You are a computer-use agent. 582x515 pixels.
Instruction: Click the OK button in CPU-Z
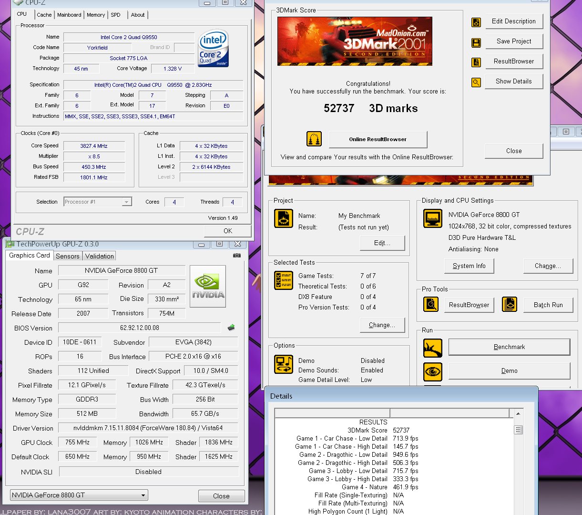pyautogui.click(x=228, y=231)
